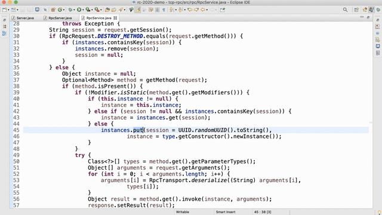Switch to the Debug perspective icon

pos(378,10)
